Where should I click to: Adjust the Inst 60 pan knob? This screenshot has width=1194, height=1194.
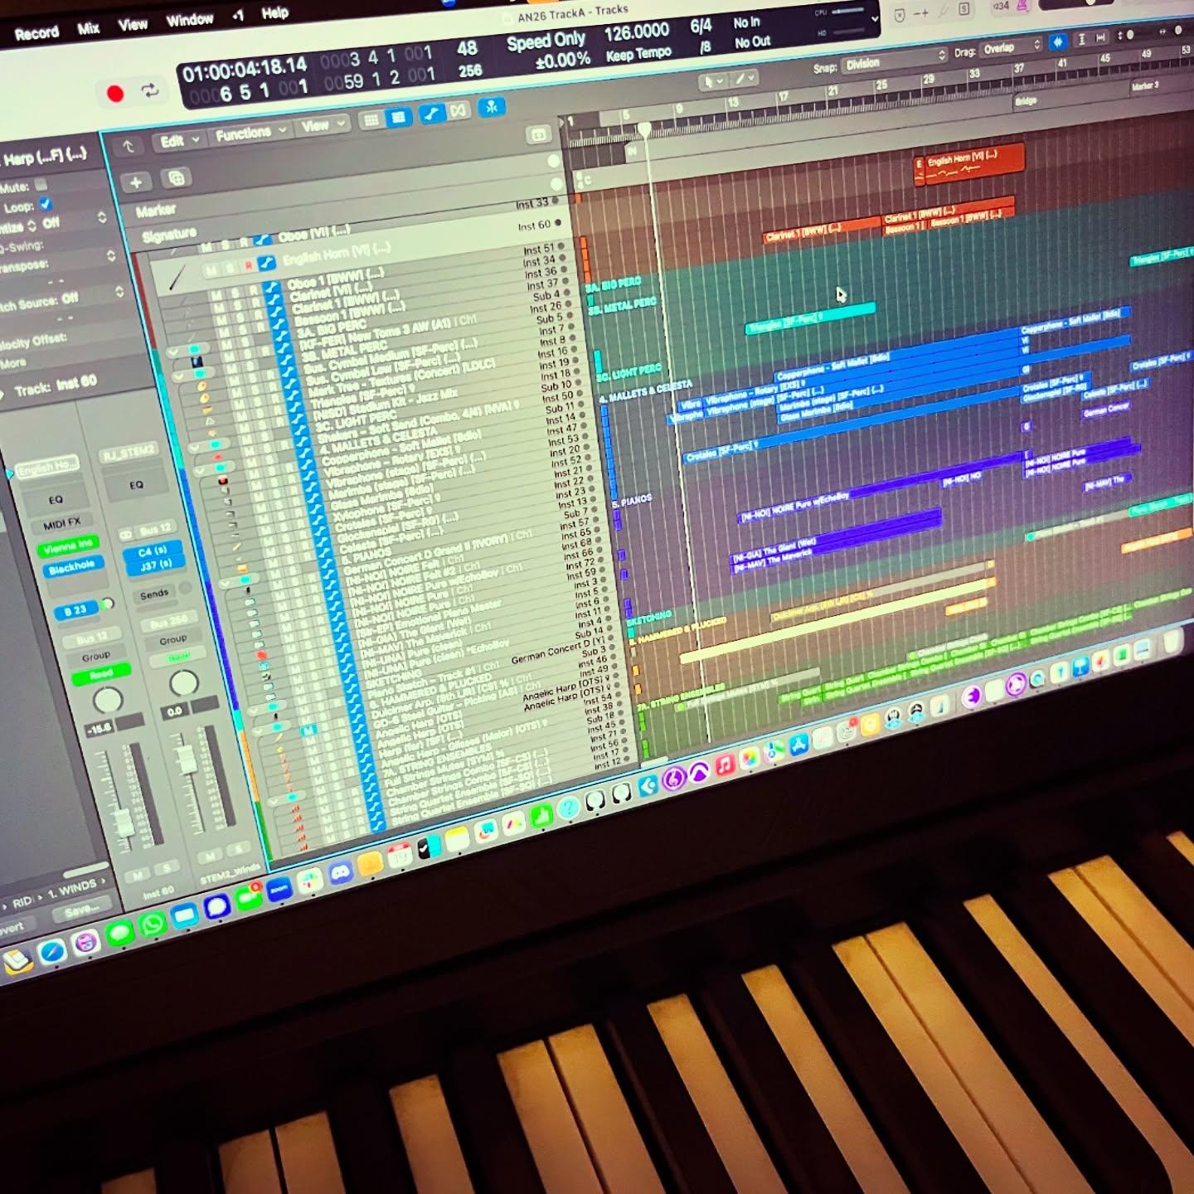[107, 701]
